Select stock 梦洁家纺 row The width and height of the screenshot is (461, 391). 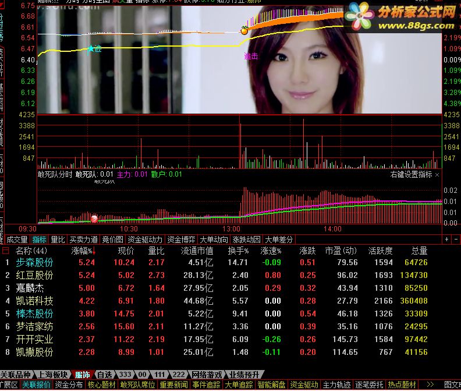point(215,326)
